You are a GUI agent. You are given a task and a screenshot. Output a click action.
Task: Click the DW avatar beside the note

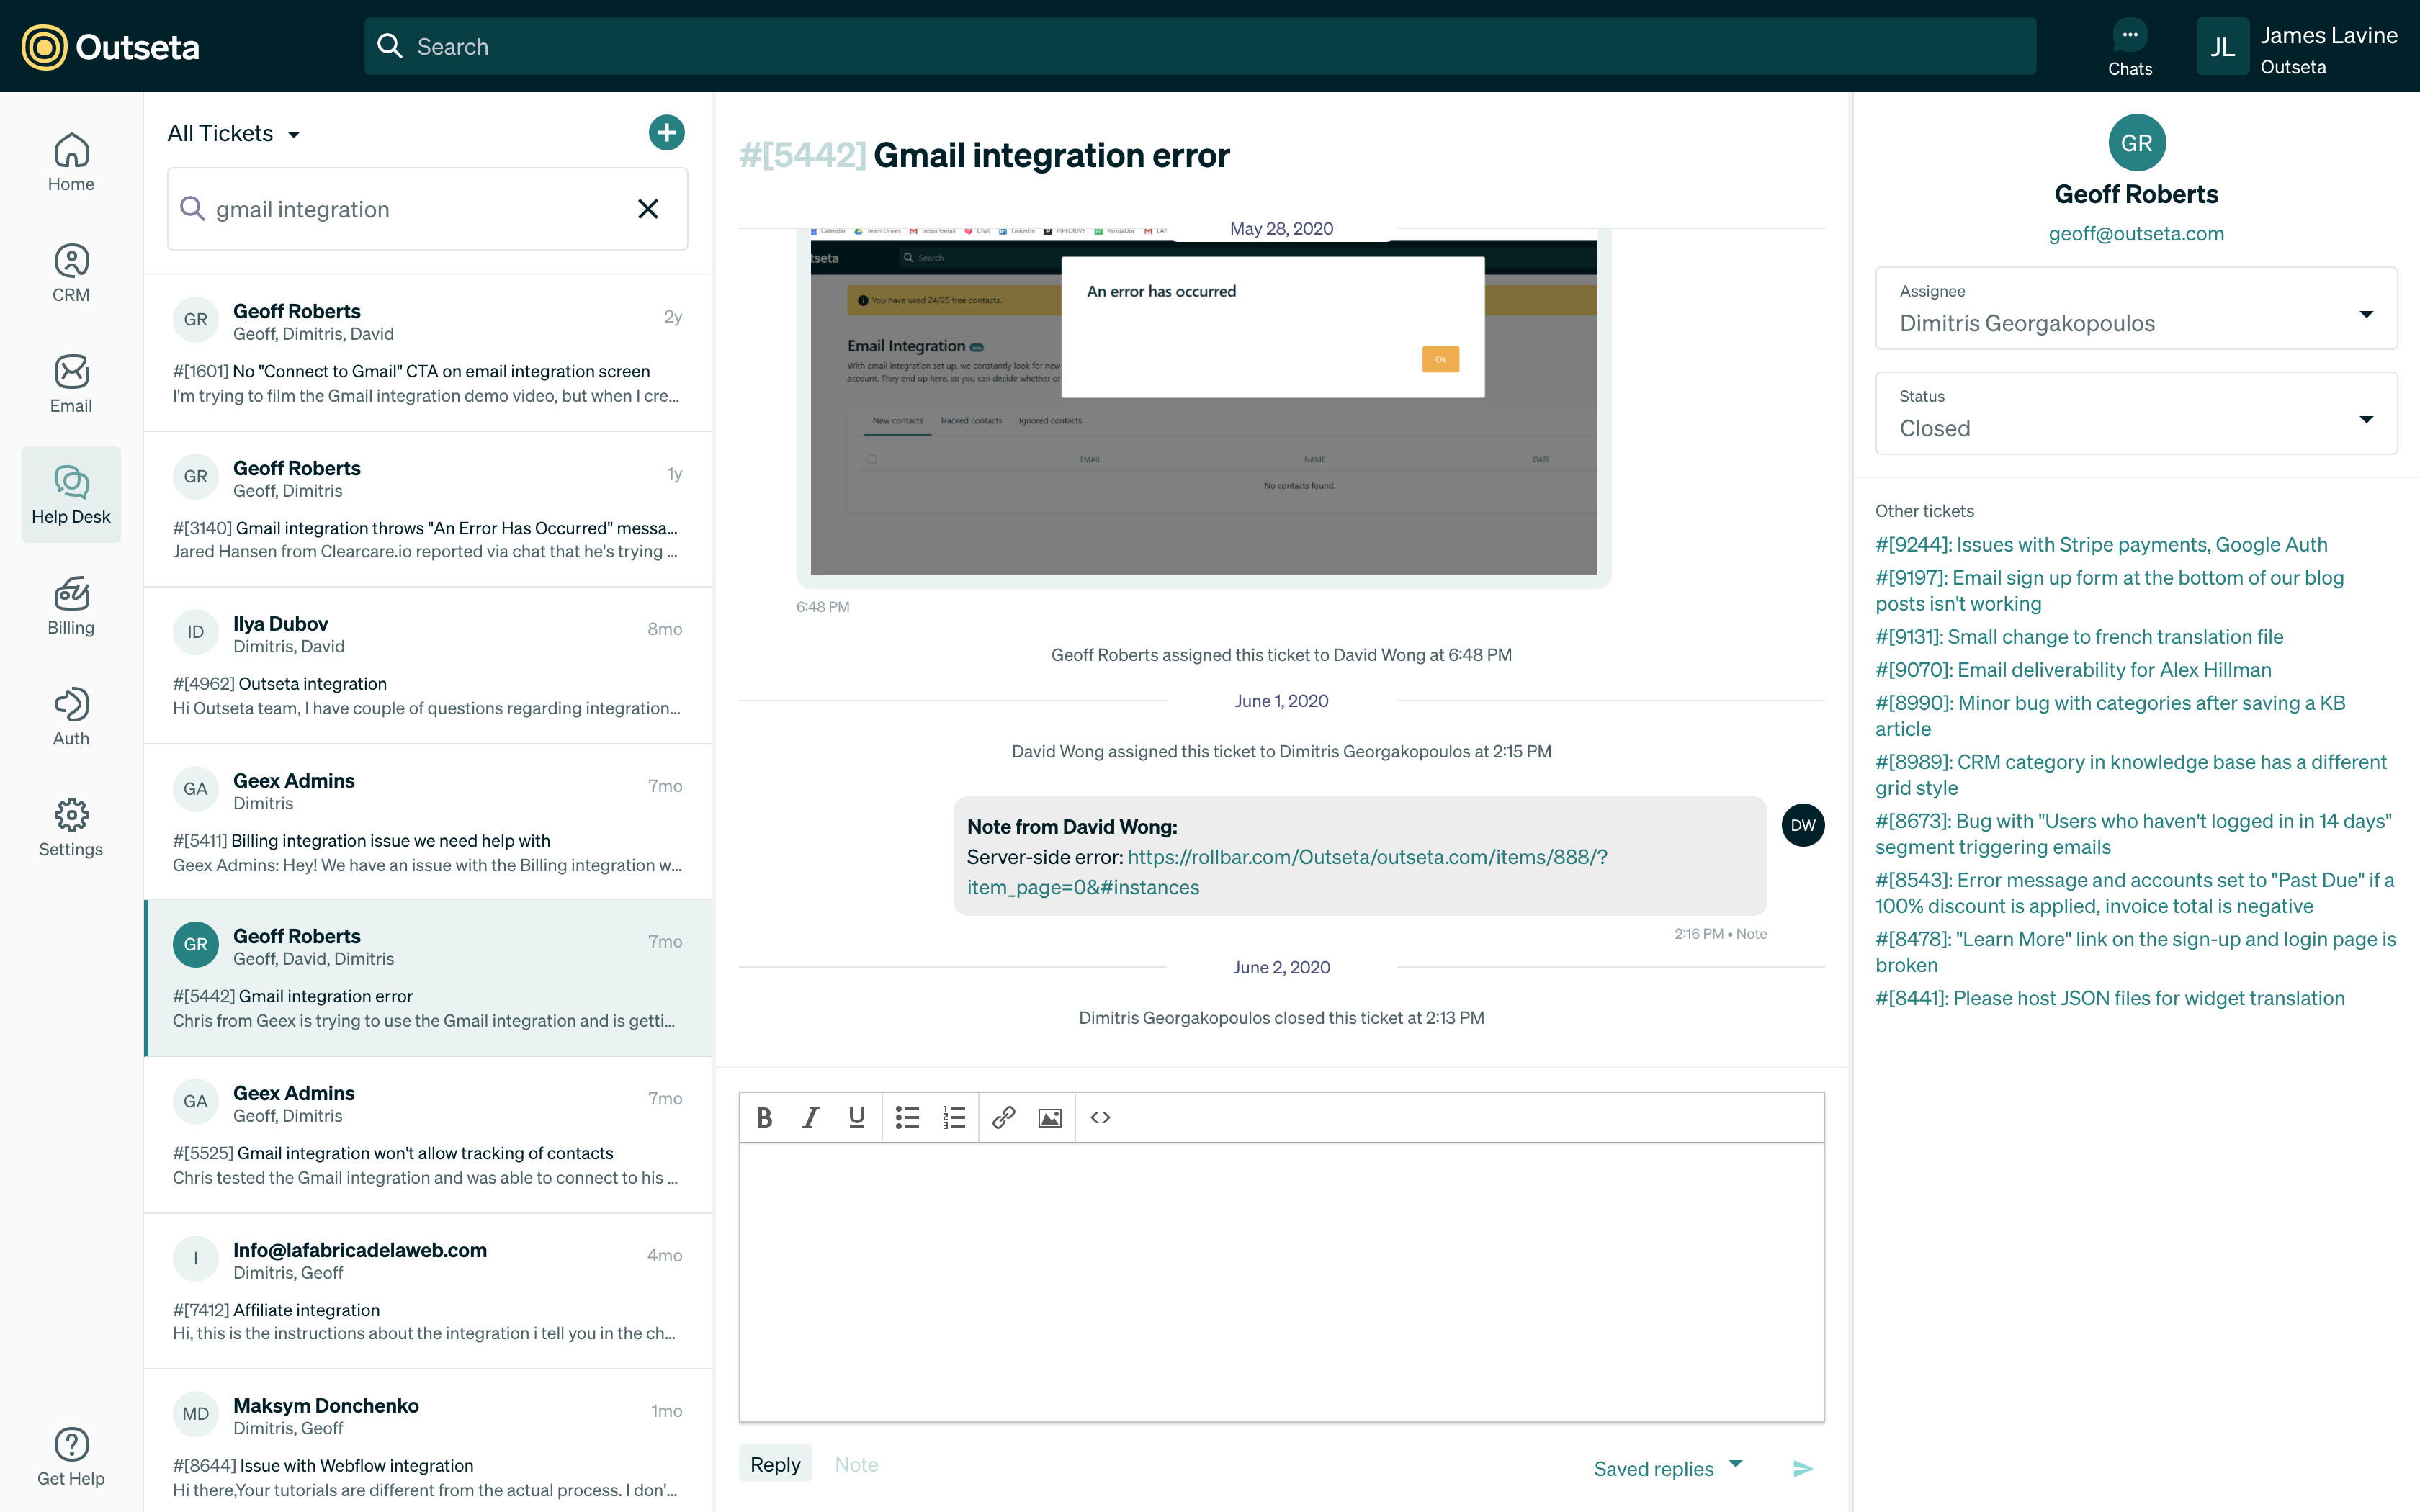click(1802, 825)
